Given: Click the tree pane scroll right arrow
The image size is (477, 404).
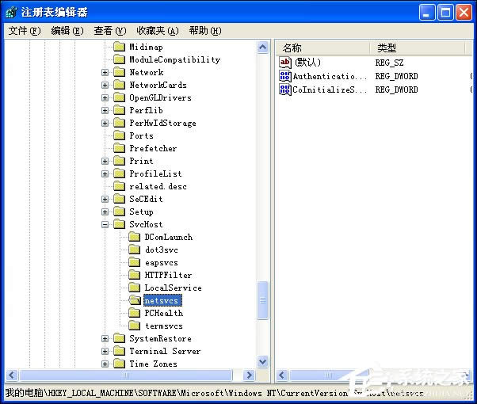Looking at the screenshot, I should [x=249, y=375].
